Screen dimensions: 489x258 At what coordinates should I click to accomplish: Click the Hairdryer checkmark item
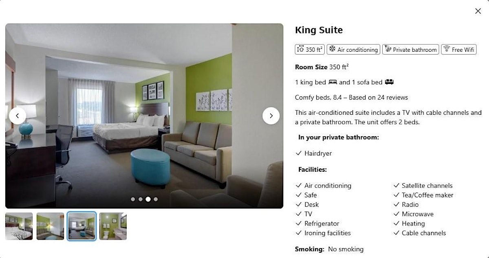click(314, 153)
